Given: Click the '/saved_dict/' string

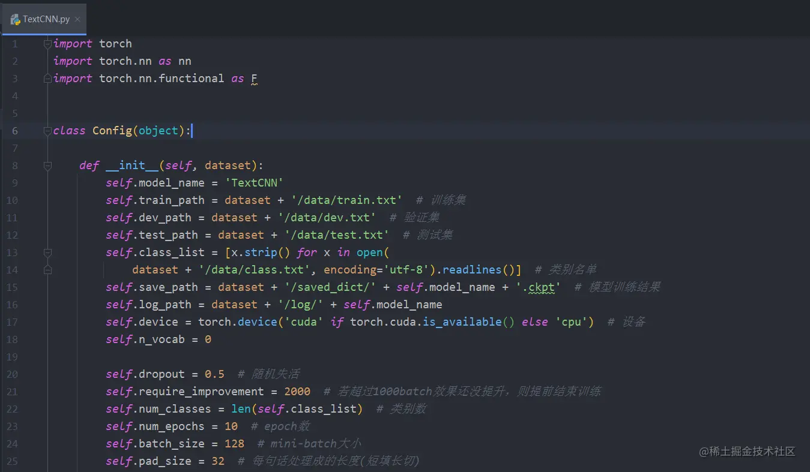Looking at the screenshot, I should coord(330,287).
